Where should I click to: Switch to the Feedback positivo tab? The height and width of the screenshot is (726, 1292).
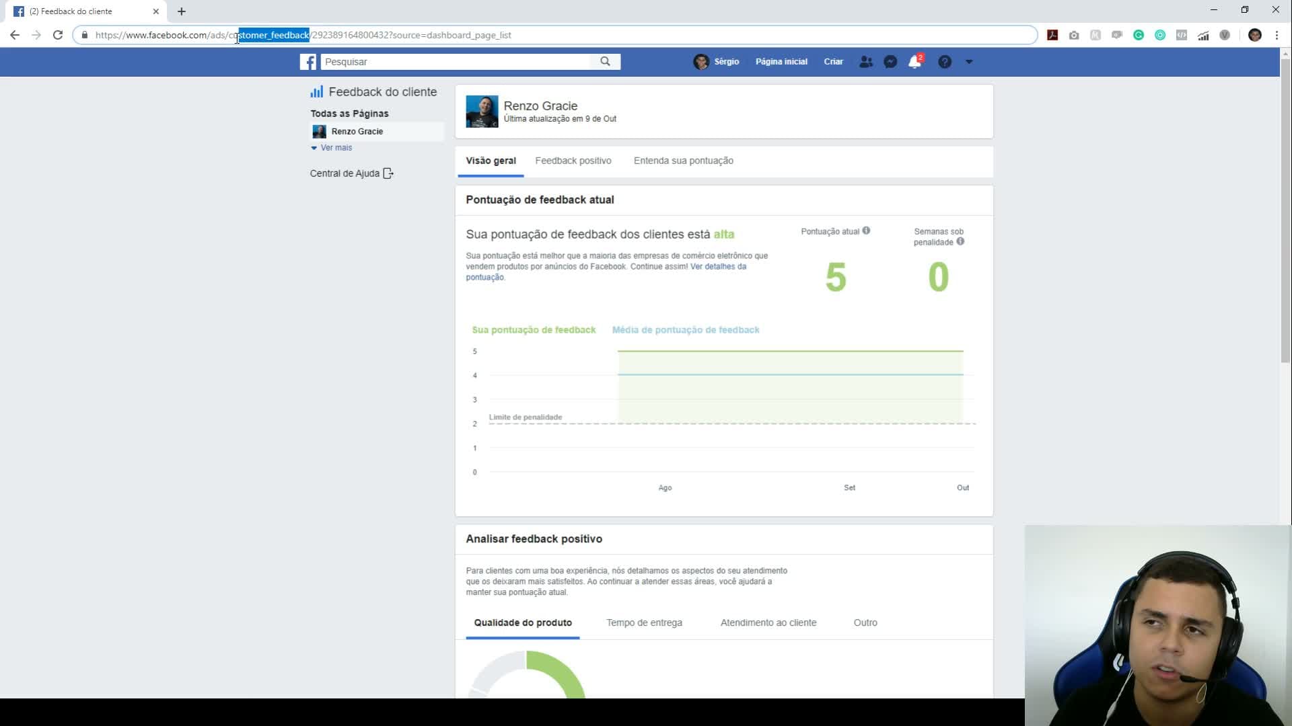pos(573,161)
